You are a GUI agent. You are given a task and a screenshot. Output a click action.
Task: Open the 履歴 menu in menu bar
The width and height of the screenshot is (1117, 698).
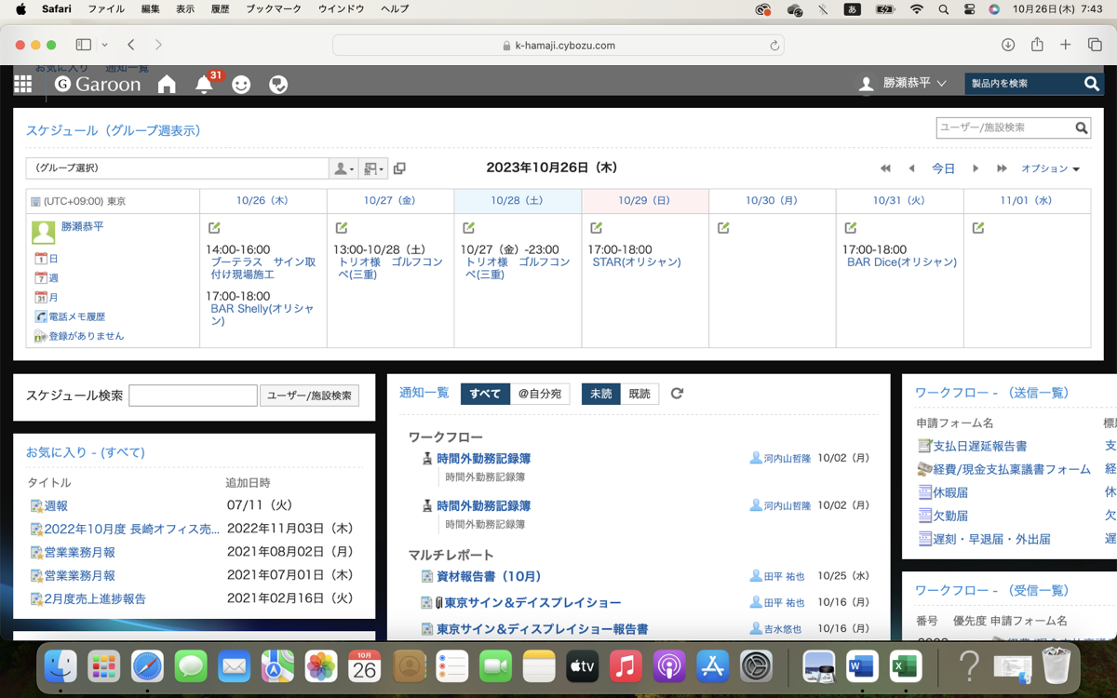tap(220, 9)
